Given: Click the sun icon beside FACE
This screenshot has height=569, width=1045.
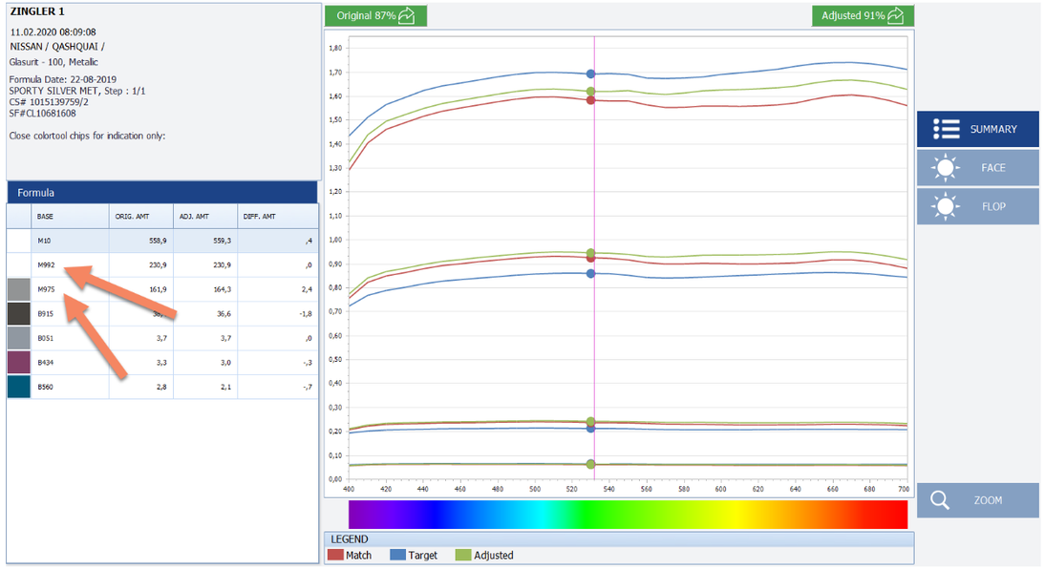Looking at the screenshot, I should (946, 168).
